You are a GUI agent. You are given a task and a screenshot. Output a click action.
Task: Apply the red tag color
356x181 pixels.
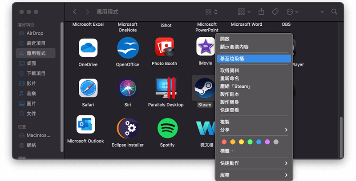point(224,142)
